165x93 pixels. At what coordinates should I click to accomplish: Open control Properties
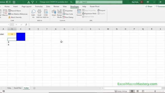pyautogui.click(x=68, y=11)
